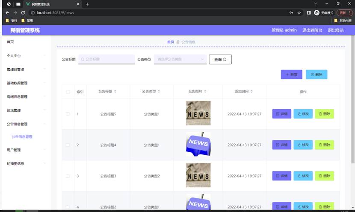
Task: Open the news image for 公告标题5
Action: [198, 113]
